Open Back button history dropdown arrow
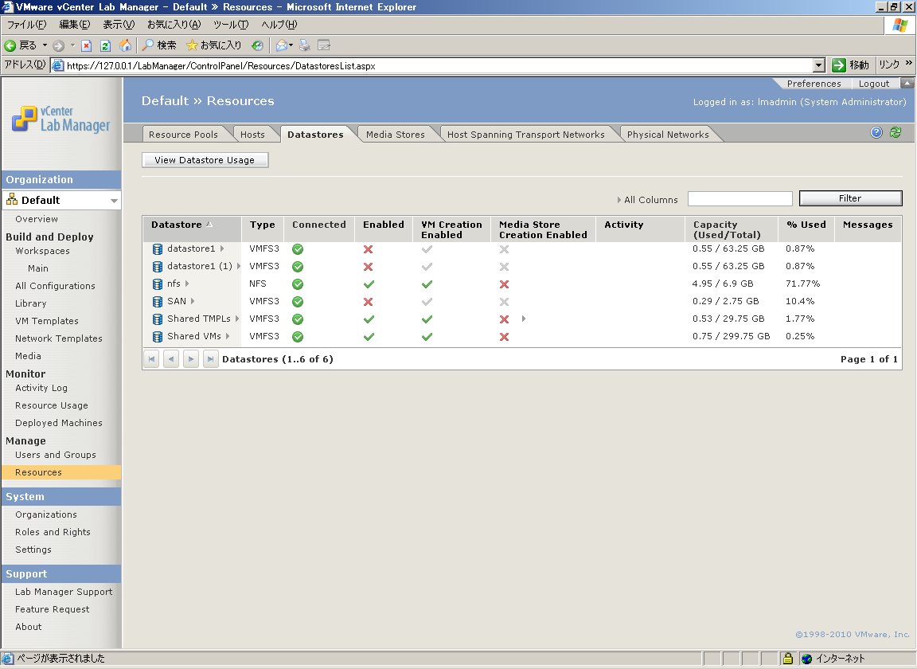 click(45, 45)
